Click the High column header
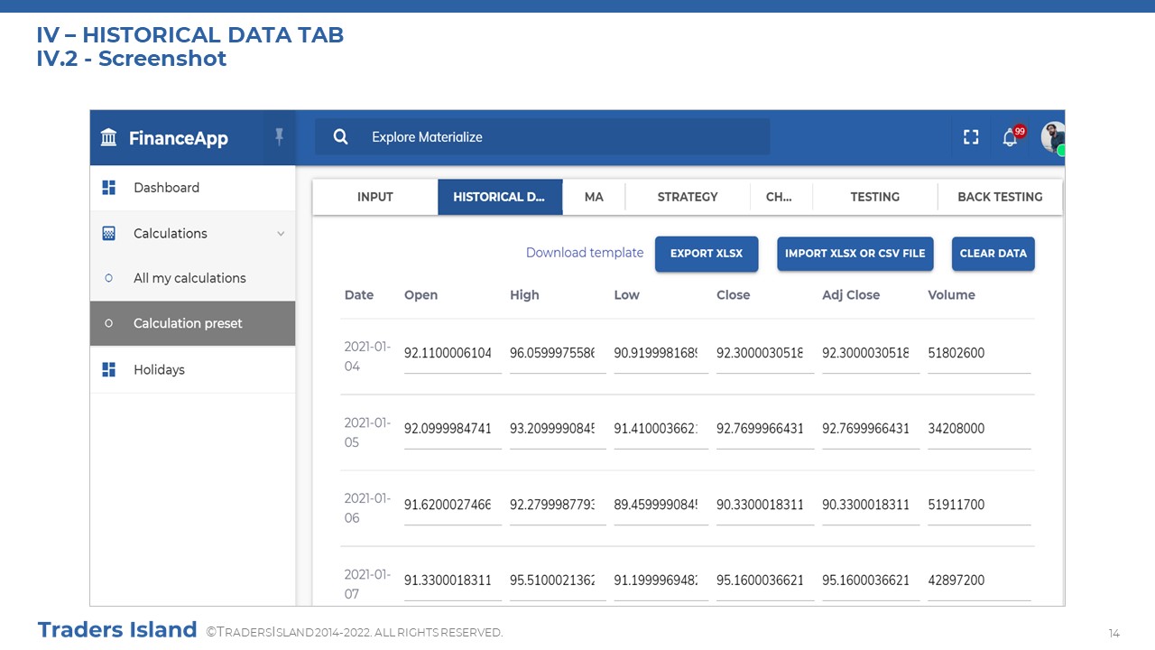Image resolution: width=1155 pixels, height=650 pixels. click(524, 295)
